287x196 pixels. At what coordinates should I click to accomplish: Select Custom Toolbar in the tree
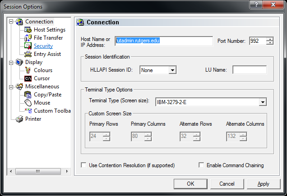[x=52, y=111]
